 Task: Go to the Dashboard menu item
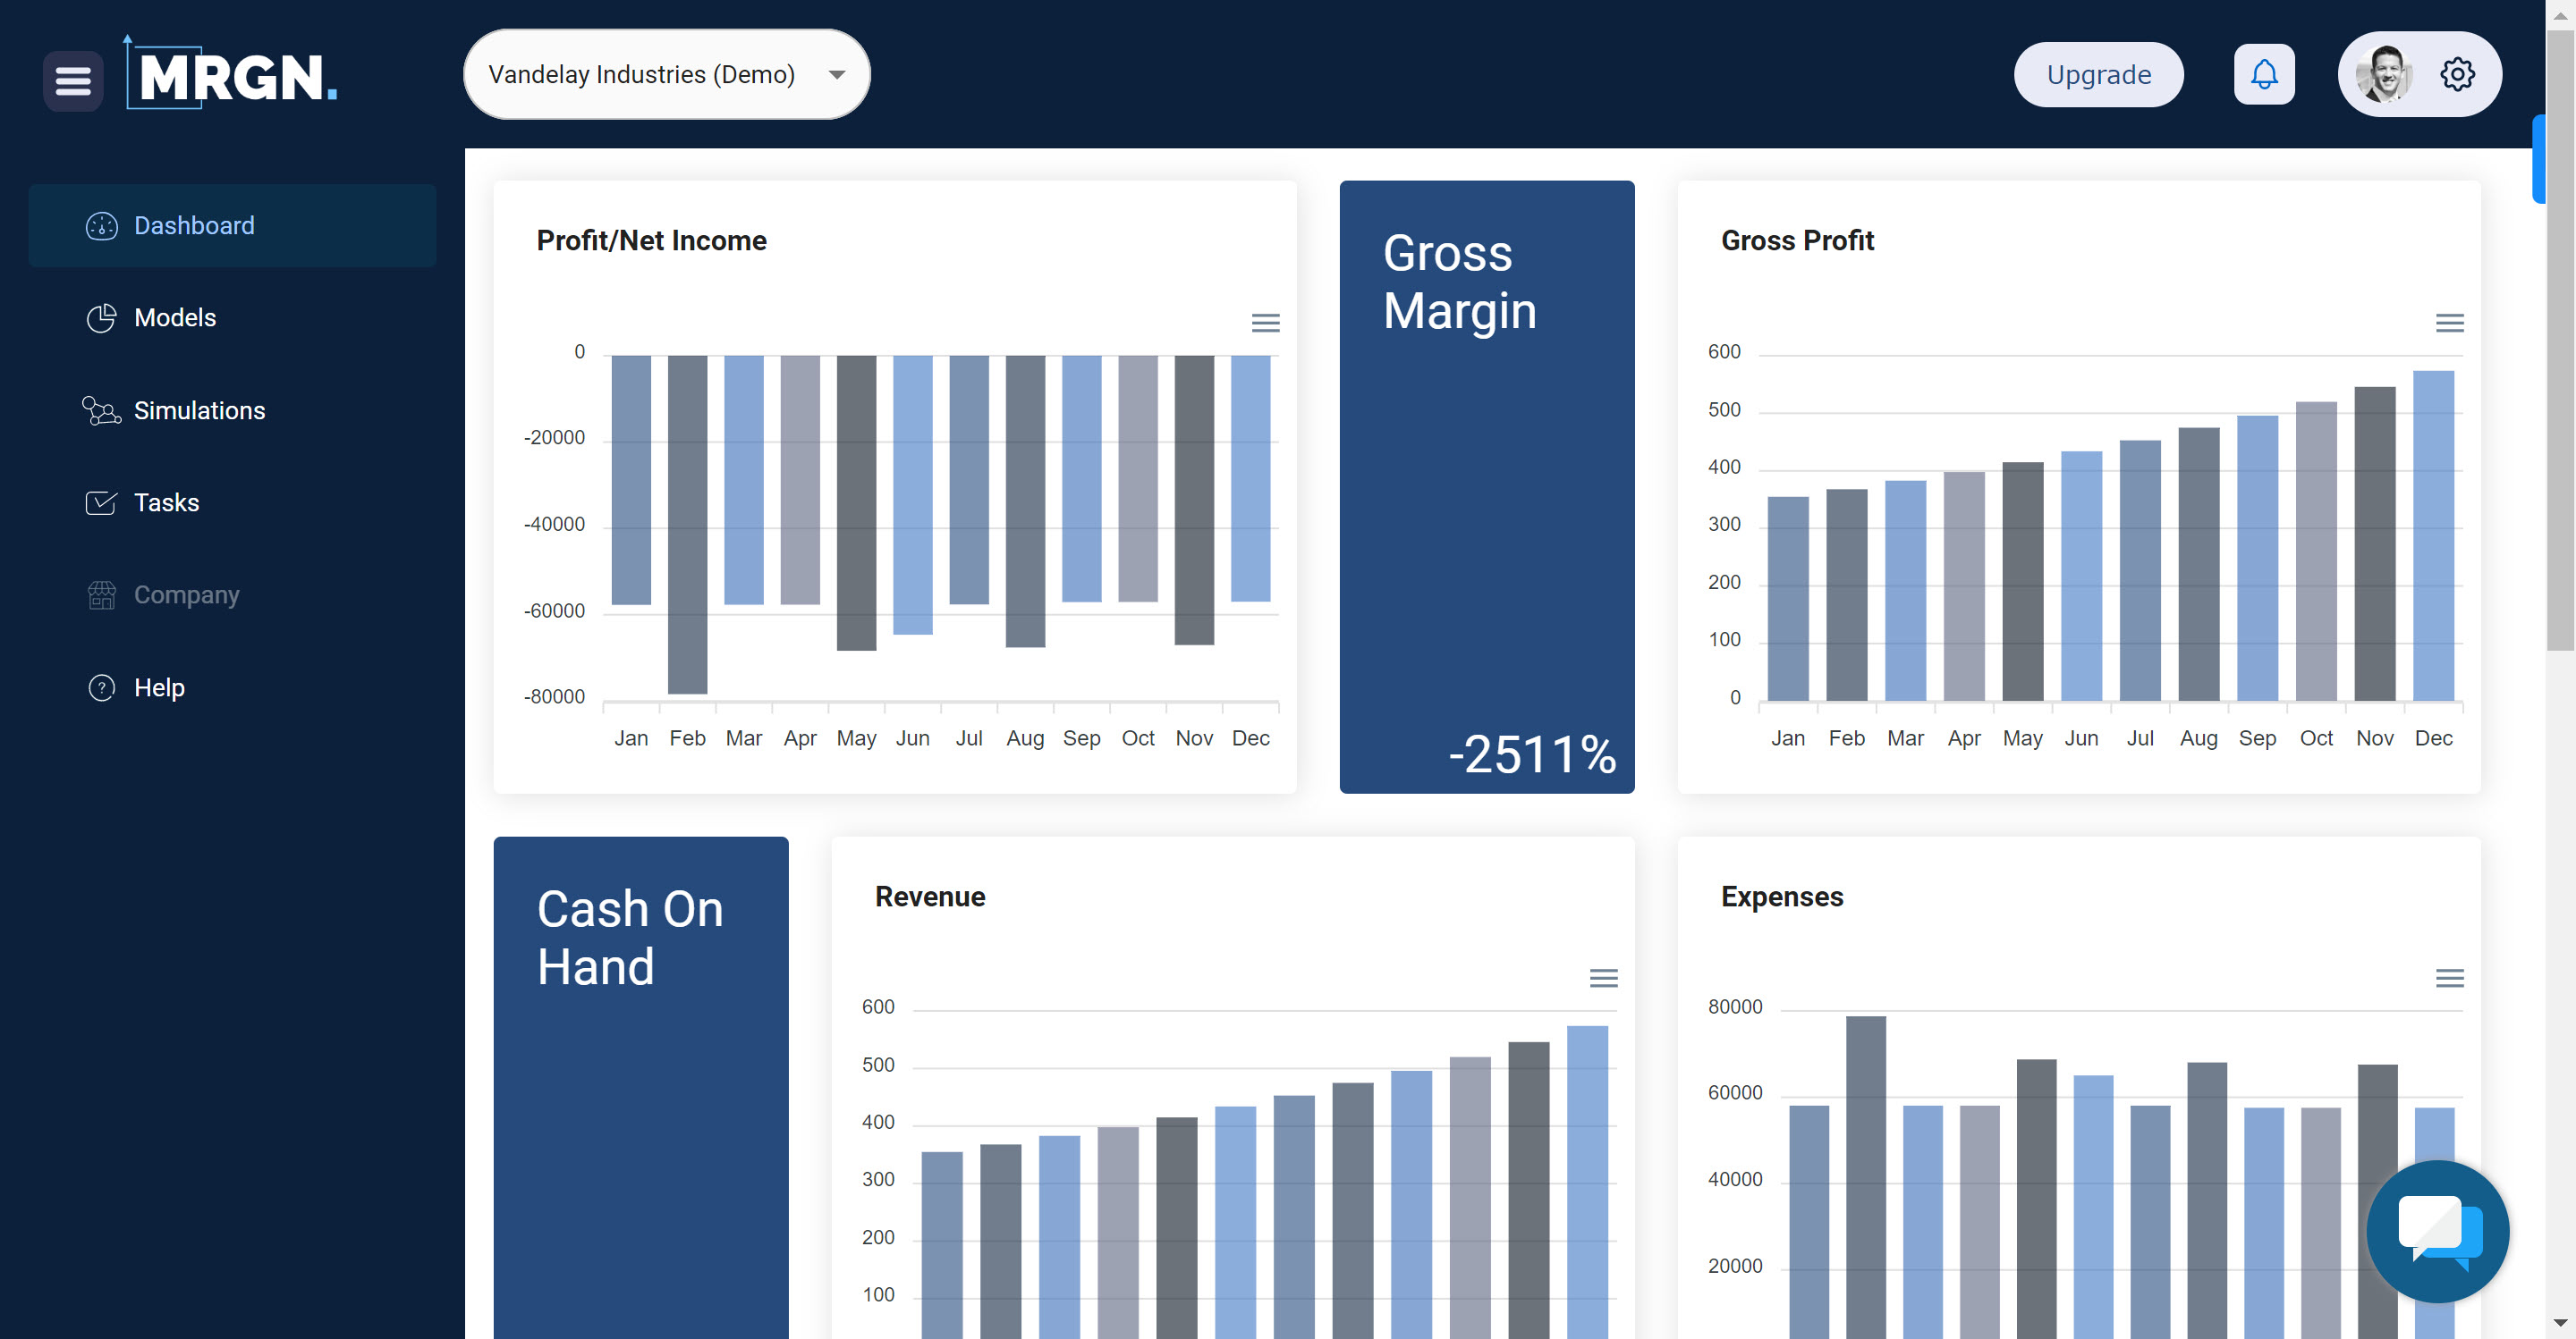(194, 226)
